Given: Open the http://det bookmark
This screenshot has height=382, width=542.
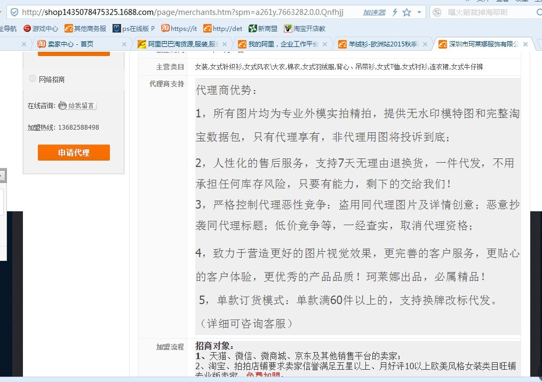Looking at the screenshot, I should pyautogui.click(x=222, y=28).
